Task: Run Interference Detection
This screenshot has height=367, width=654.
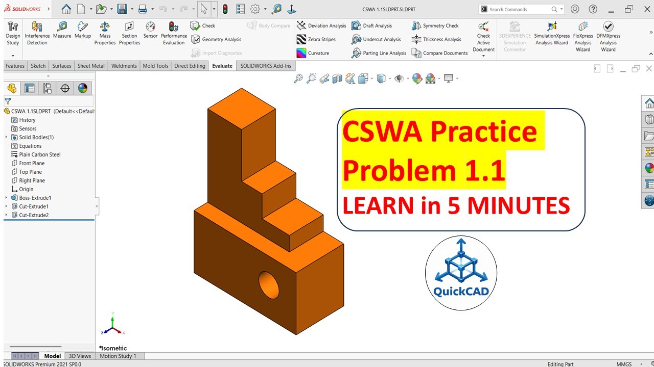Action: tap(37, 34)
